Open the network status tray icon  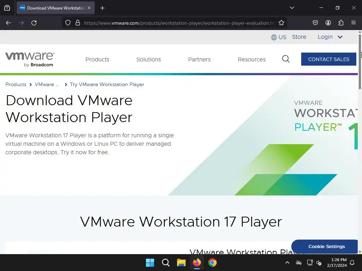click(x=310, y=263)
